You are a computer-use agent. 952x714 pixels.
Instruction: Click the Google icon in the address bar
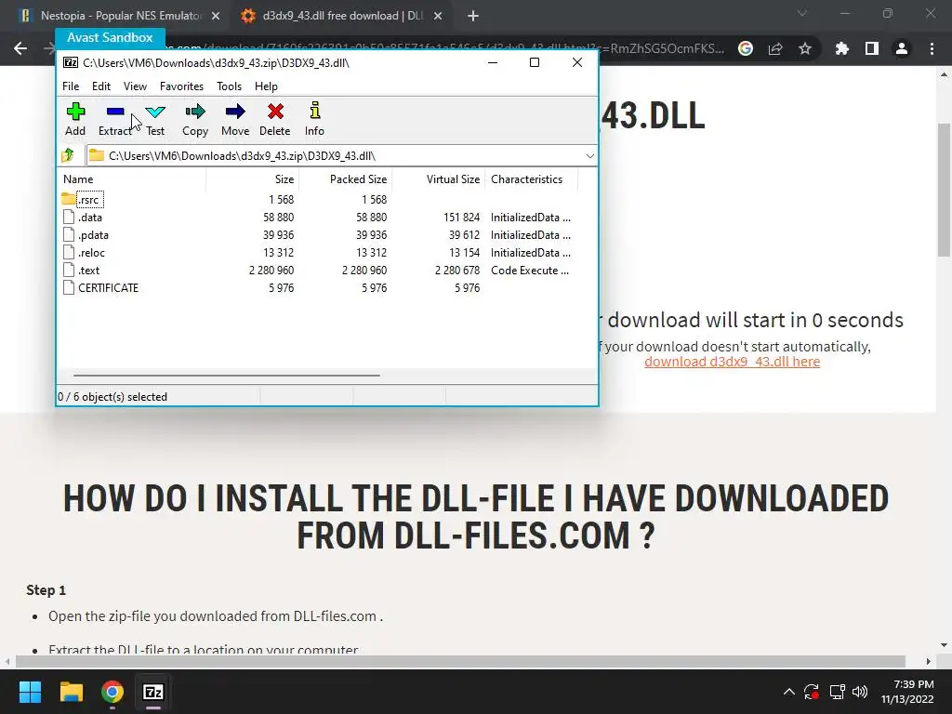pos(746,48)
